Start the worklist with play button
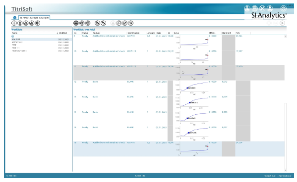297x182 pixels. [x=282, y=23]
